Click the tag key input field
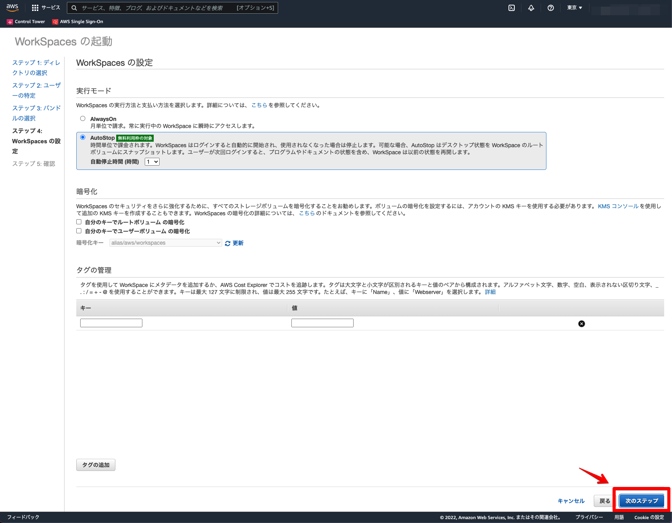This screenshot has height=523, width=672. pyautogui.click(x=111, y=323)
